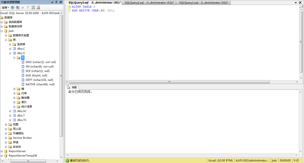Expand the 系统表 folder
The height and width of the screenshot is (163, 304).
pos(10,44)
